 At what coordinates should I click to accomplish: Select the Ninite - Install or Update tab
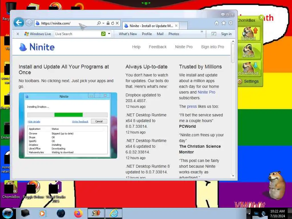pyautogui.click(x=151, y=26)
